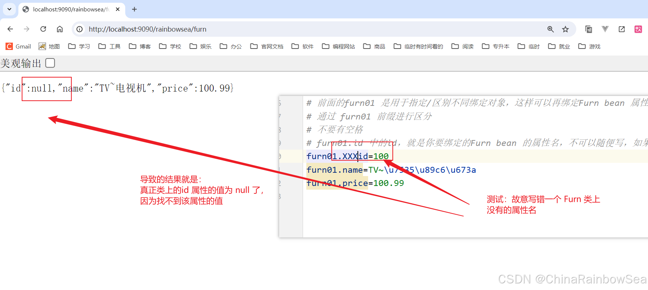Click the TV~电视机 name value in JSON
Screen dimensions: 648x290
(x=123, y=88)
